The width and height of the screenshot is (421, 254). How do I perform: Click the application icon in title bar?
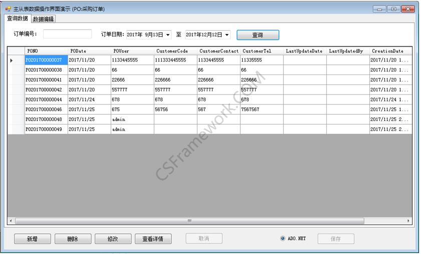pyautogui.click(x=8, y=9)
